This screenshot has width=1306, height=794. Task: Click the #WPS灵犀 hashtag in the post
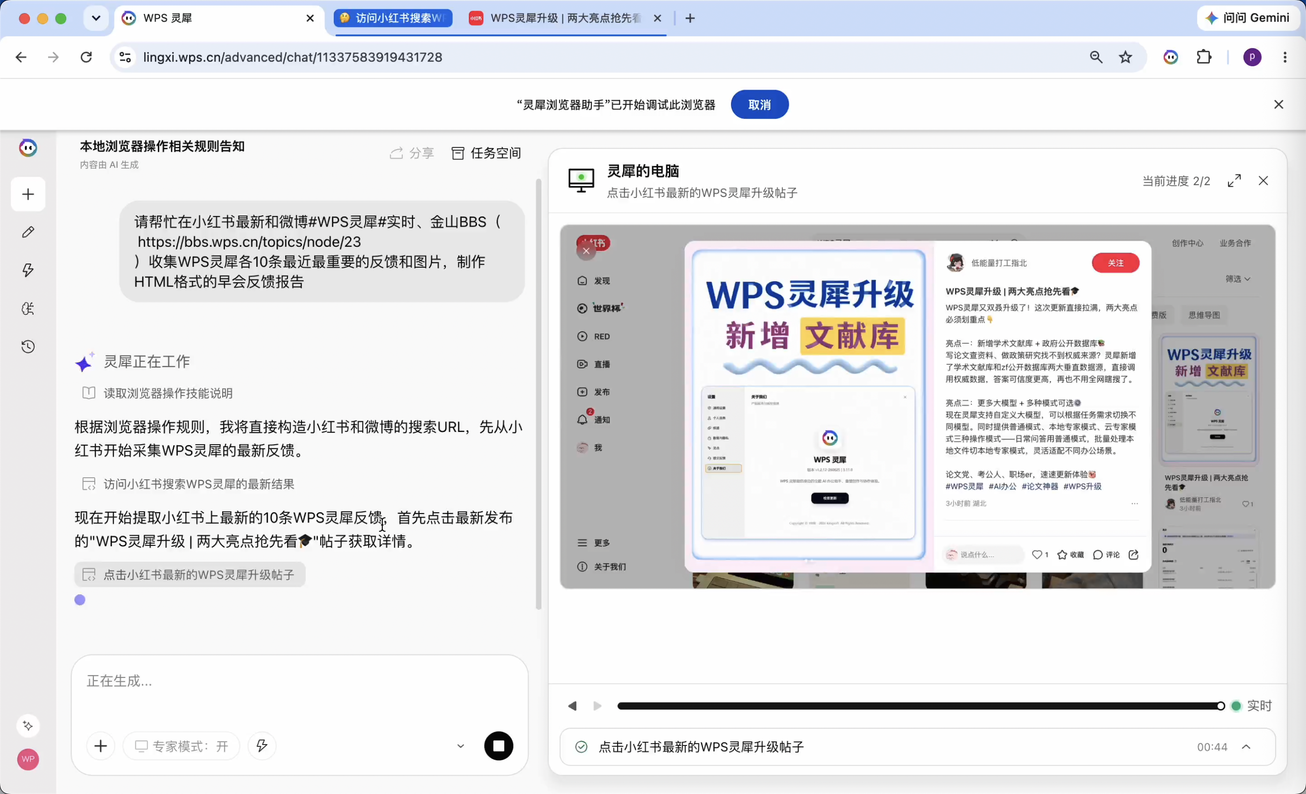[964, 486]
